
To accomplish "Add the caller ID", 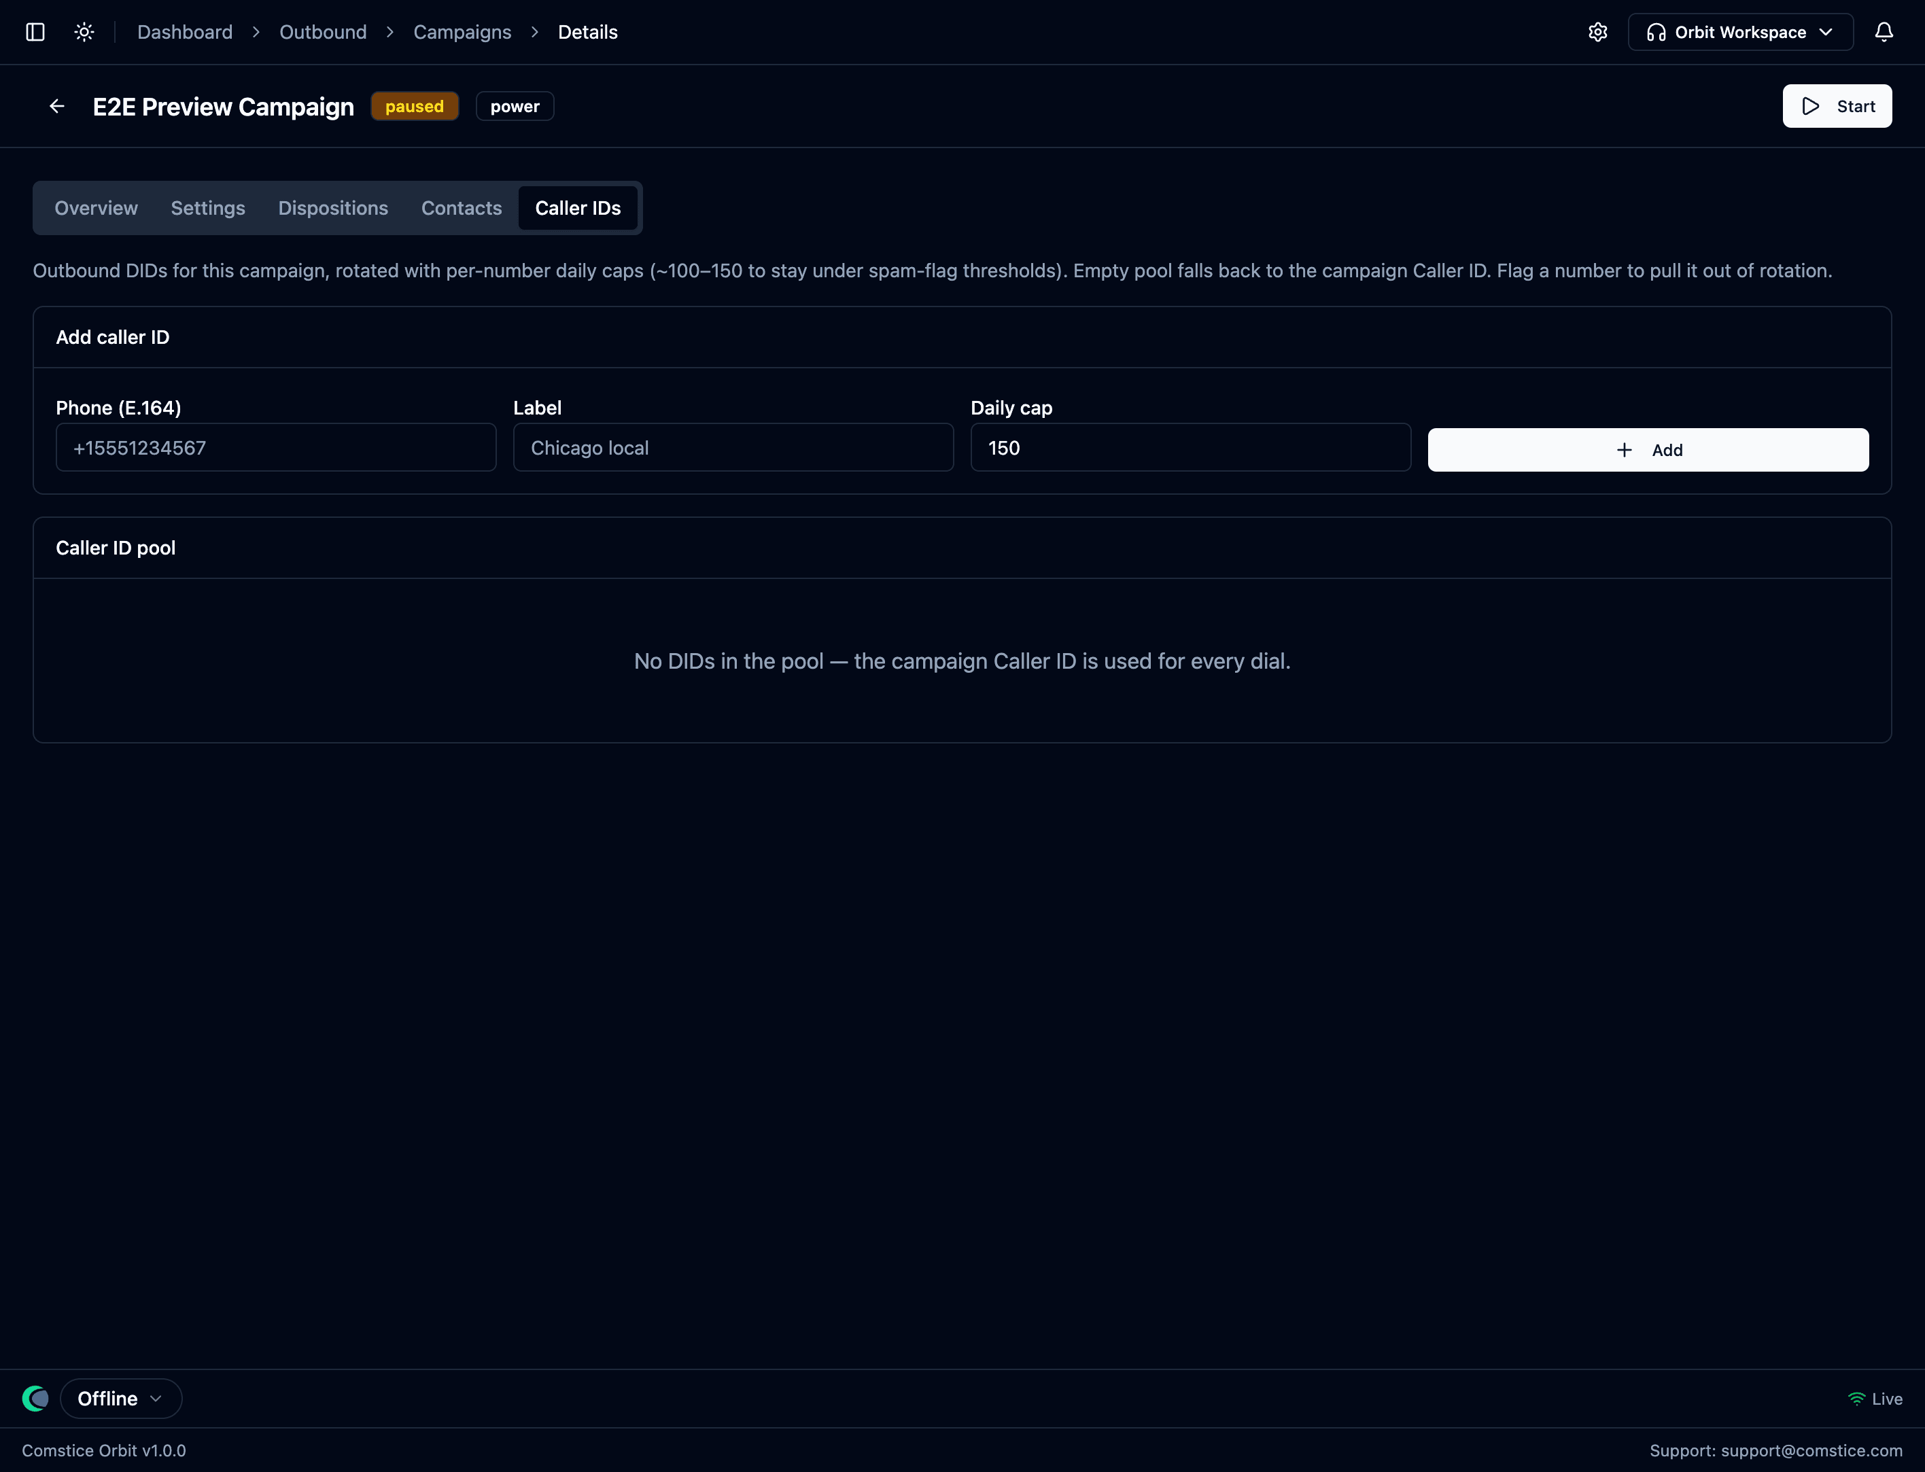I will tap(1647, 449).
